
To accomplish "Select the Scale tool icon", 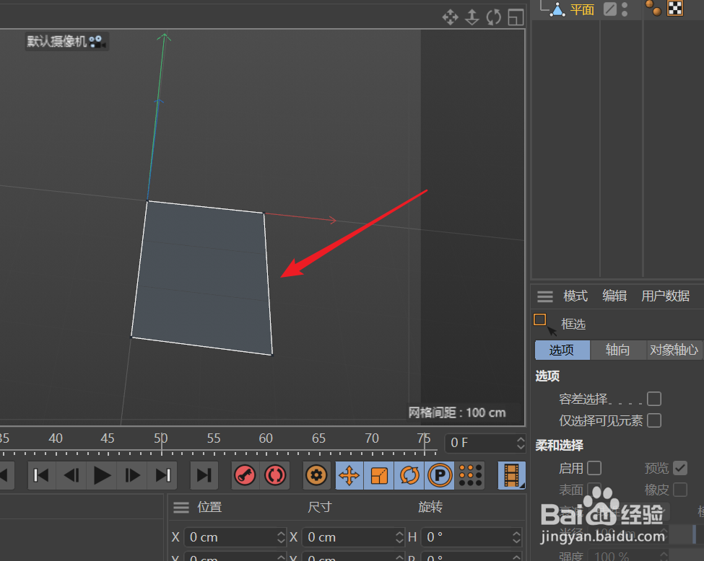I will point(378,475).
